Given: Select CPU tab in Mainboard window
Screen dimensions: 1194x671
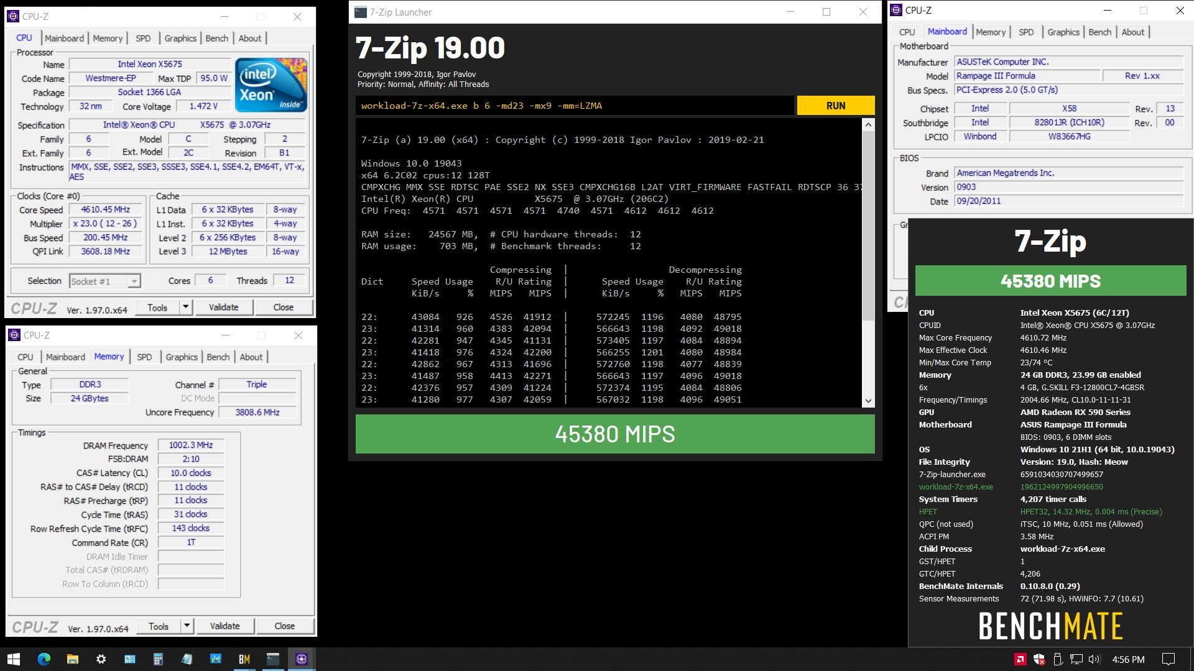Looking at the screenshot, I should click(x=907, y=32).
